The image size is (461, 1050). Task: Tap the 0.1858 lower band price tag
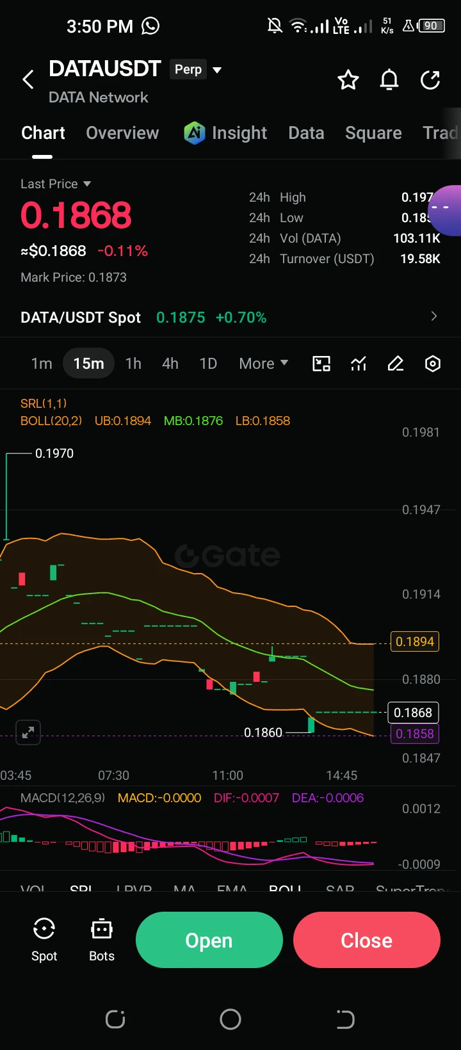coord(415,734)
